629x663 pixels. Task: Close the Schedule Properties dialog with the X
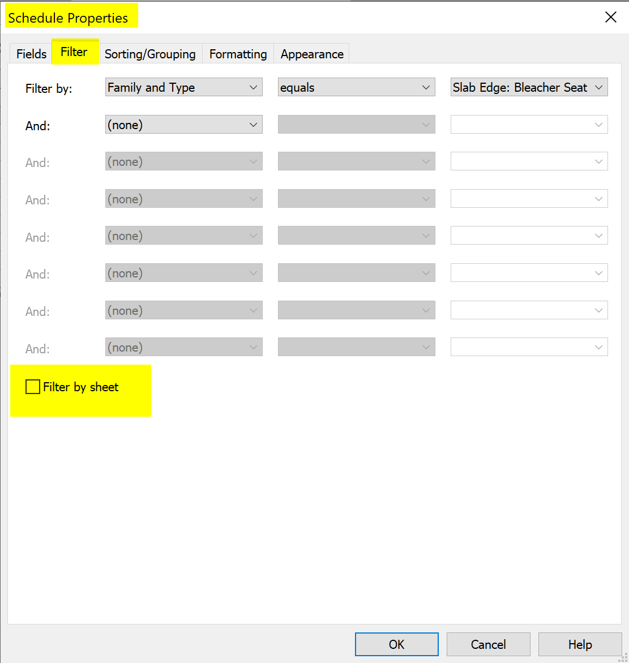(610, 17)
